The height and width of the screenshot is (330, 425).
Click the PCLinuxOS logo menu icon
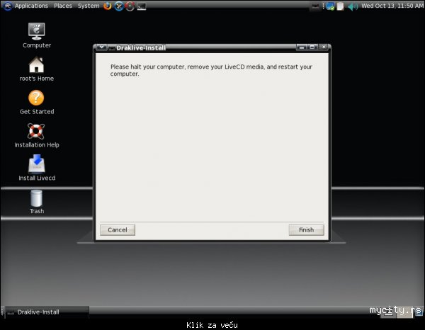tap(8, 6)
